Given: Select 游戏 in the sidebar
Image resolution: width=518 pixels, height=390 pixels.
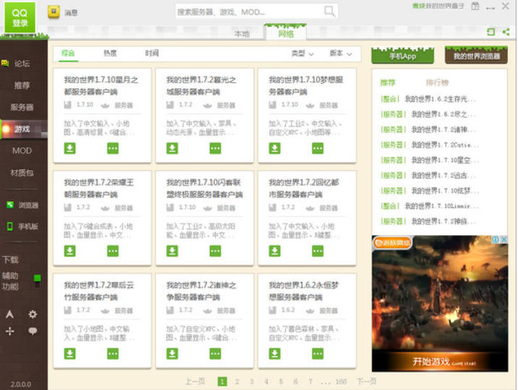Looking at the screenshot, I should 22,129.
